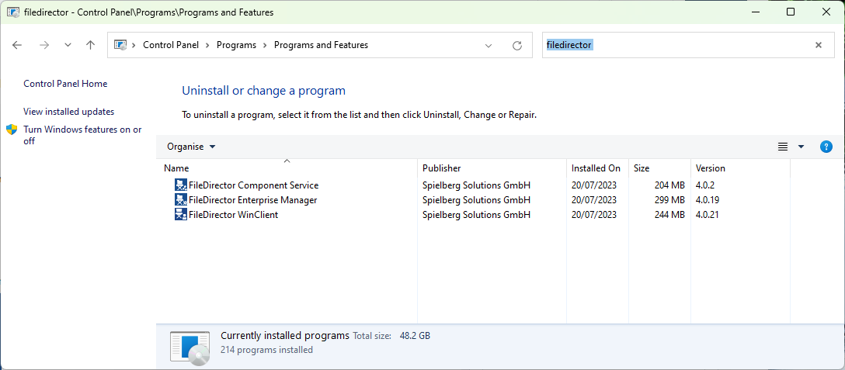Click Publisher cell of Component Service row

click(476, 185)
